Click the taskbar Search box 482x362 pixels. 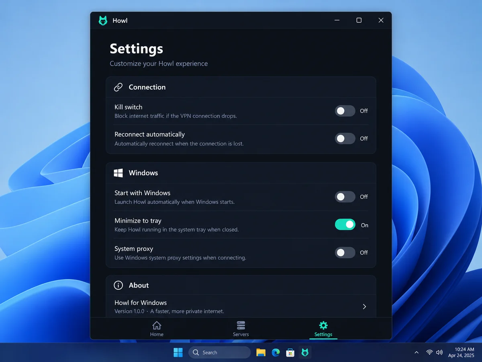(220, 352)
